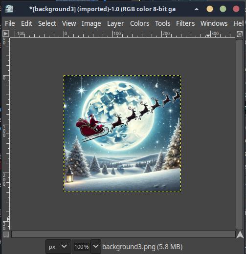Click the title bar up-arrow shade button
Image resolution: width=246 pixels, height=254 pixels.
point(197,9)
